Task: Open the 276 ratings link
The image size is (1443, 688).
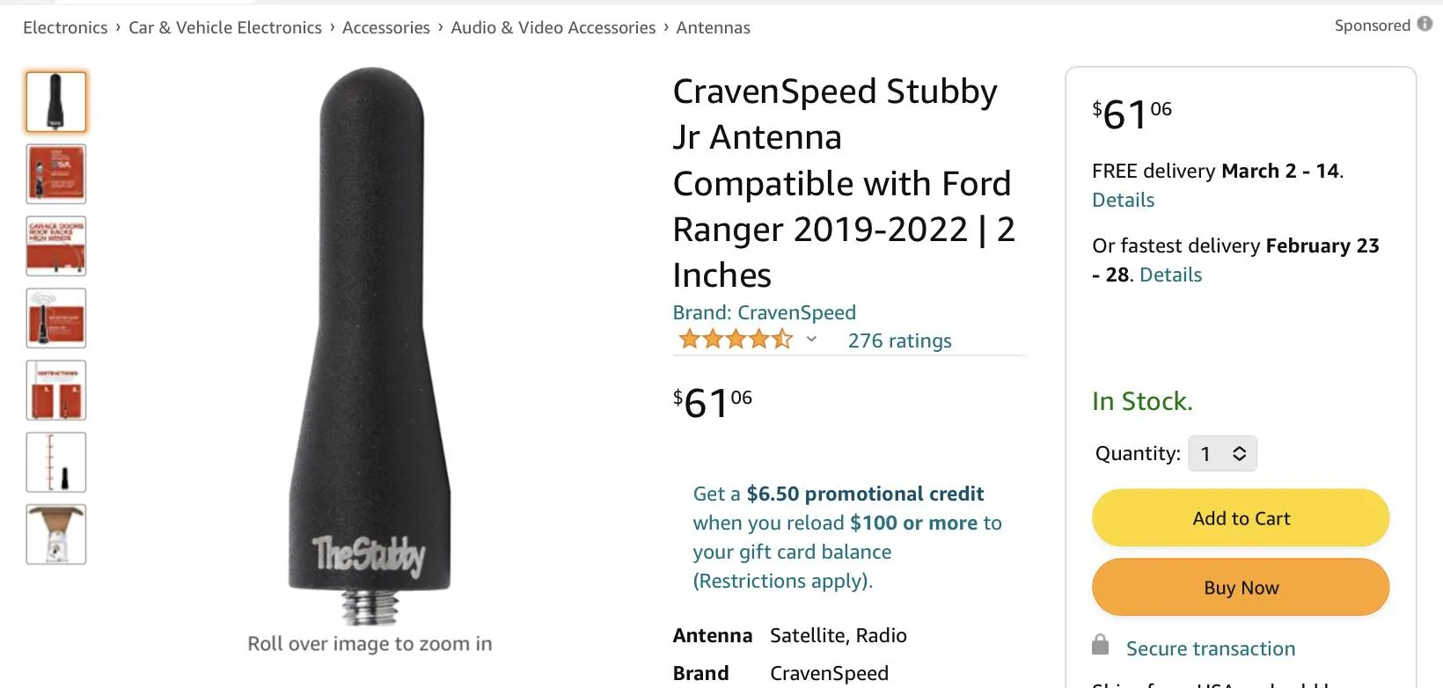Action: tap(899, 340)
